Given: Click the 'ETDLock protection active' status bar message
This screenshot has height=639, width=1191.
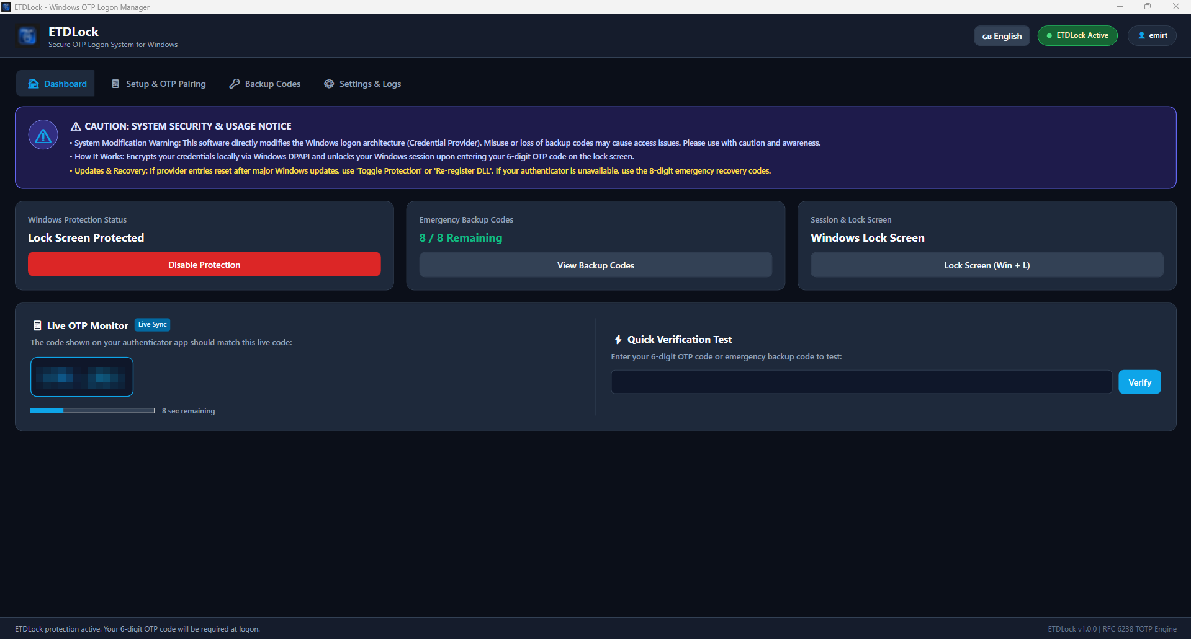Looking at the screenshot, I should pyautogui.click(x=137, y=629).
